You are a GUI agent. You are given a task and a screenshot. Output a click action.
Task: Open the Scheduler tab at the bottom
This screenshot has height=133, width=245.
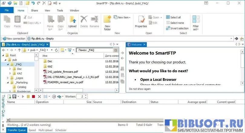(x=61, y=130)
